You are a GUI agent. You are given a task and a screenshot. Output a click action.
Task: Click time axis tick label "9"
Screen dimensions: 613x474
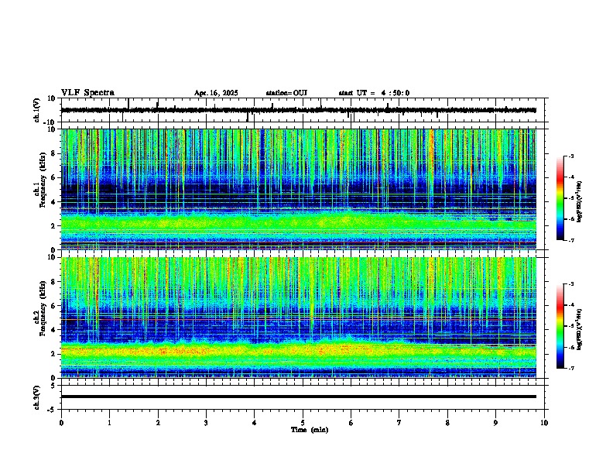pyautogui.click(x=495, y=423)
